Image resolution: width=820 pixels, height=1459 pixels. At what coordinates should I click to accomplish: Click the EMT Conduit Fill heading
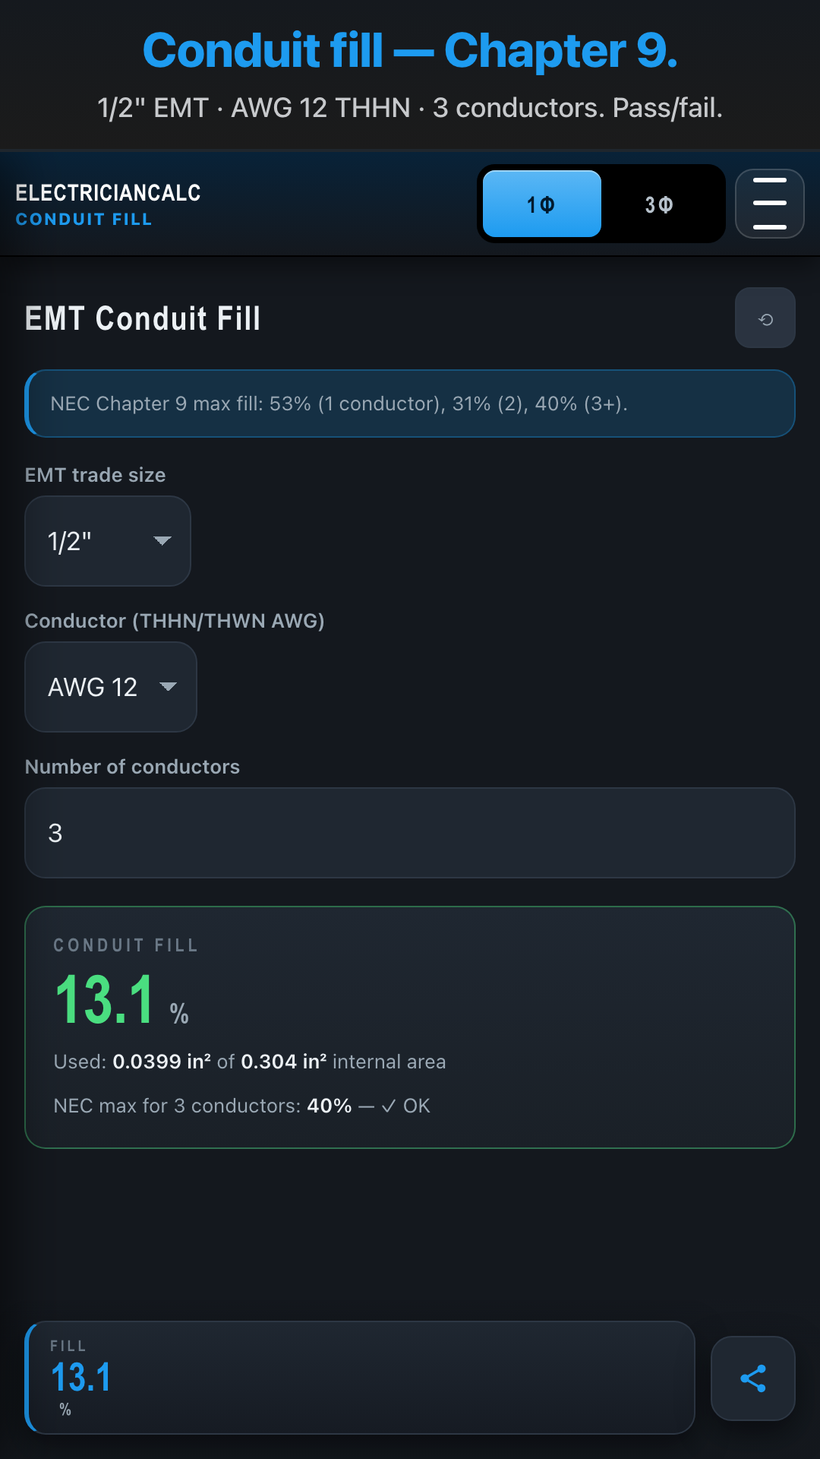(143, 318)
